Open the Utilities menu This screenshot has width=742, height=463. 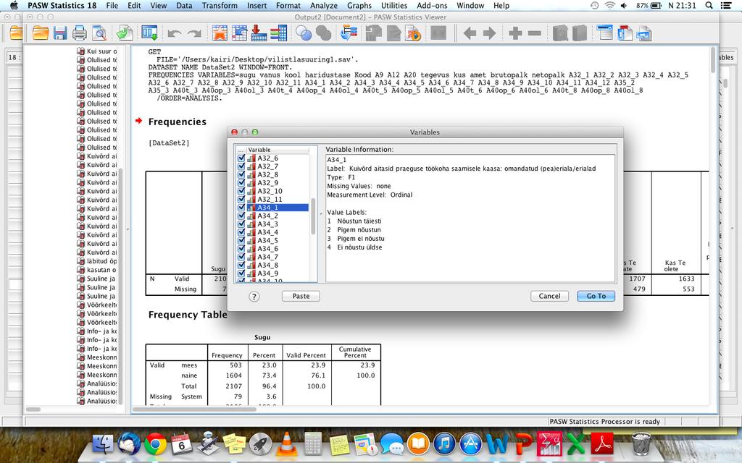click(394, 6)
